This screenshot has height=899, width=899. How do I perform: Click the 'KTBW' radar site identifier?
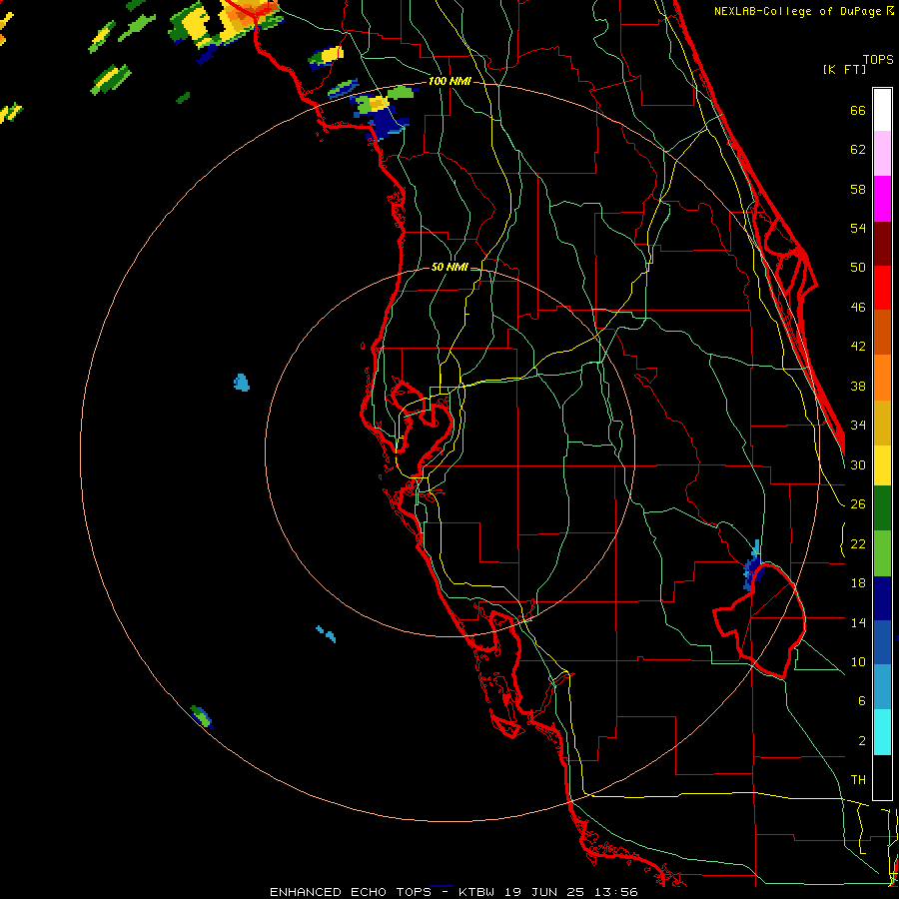point(478,892)
